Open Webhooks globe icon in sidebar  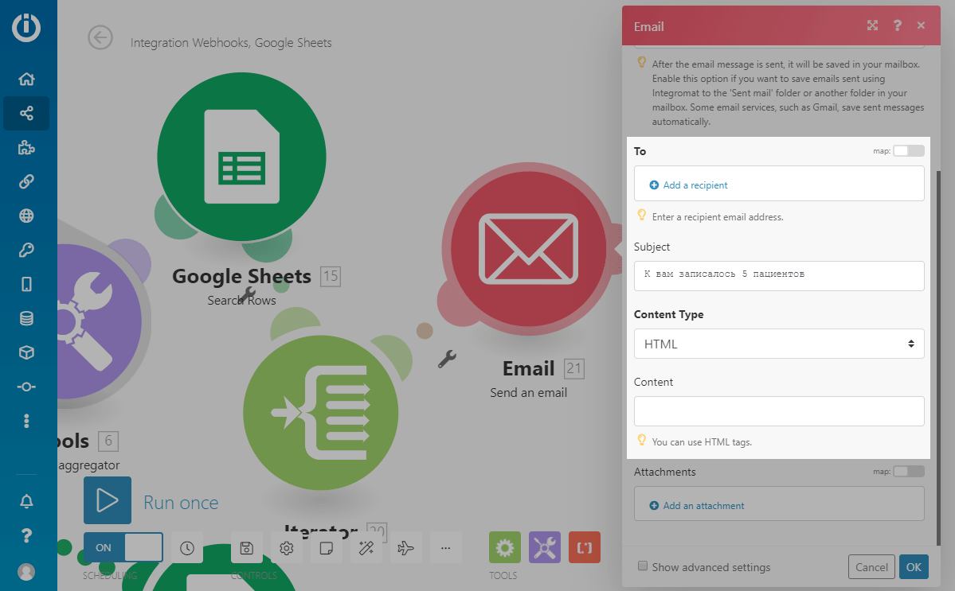coord(26,216)
